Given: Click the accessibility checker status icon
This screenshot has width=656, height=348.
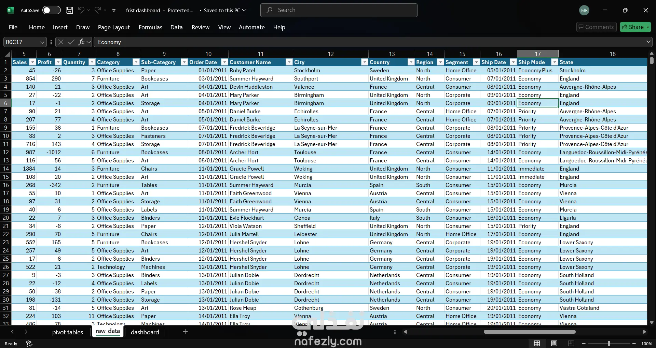Looking at the screenshot, I should pos(29,344).
